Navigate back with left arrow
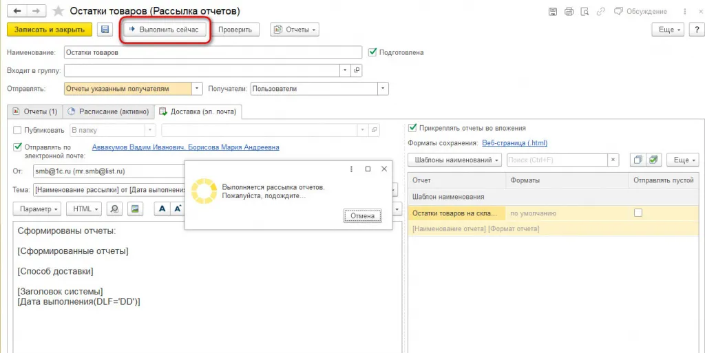The height and width of the screenshot is (353, 705). (x=17, y=11)
